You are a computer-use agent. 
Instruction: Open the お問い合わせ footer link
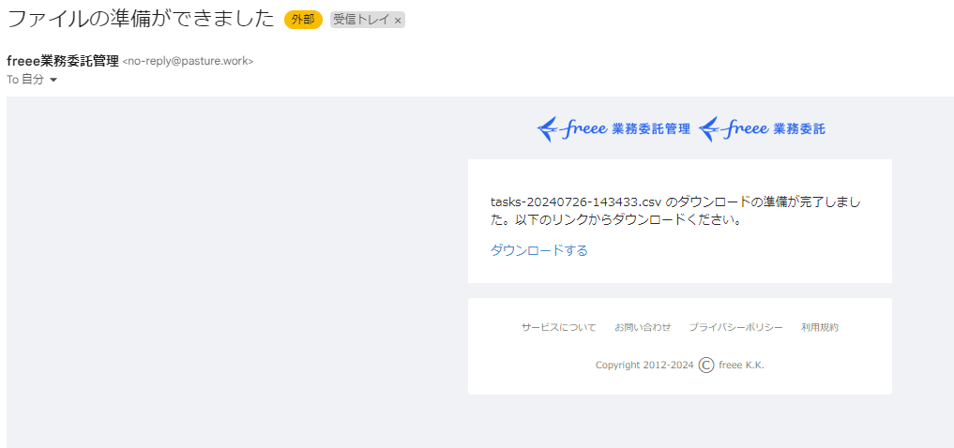tap(643, 327)
